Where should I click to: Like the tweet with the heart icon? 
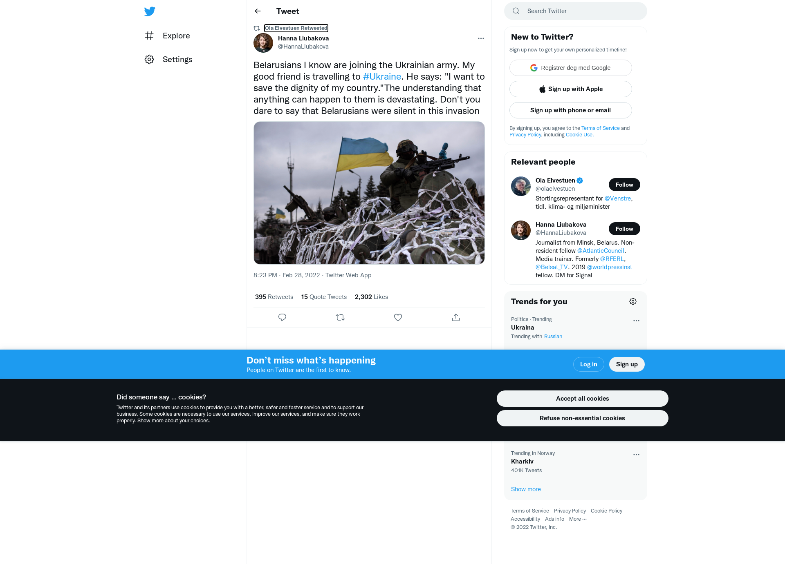point(398,317)
